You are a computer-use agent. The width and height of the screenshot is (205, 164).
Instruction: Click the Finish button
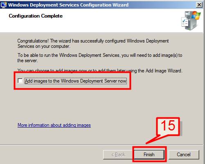(x=149, y=155)
